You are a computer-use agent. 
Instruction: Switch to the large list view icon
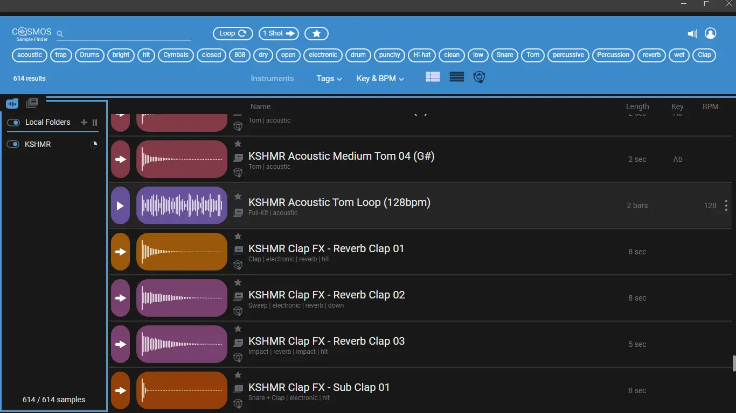433,77
